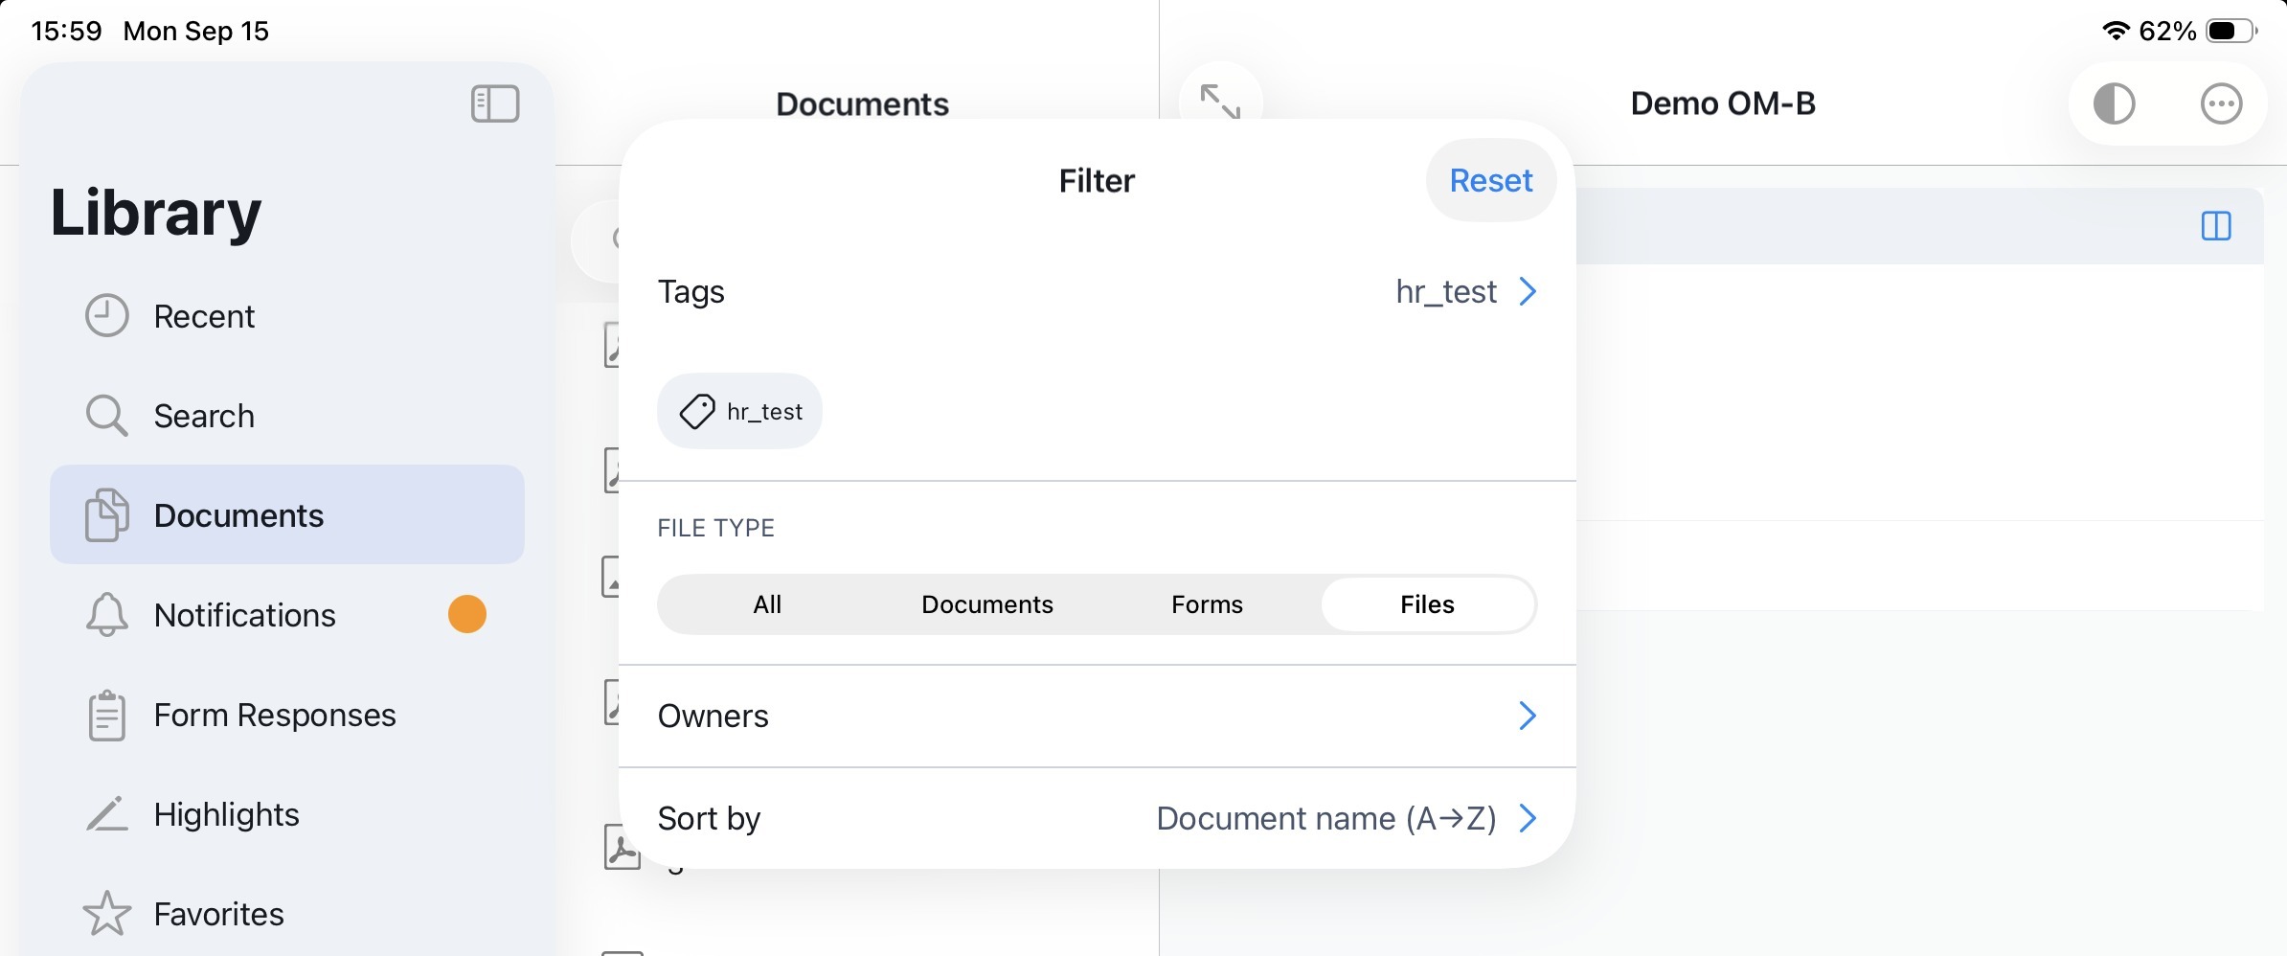
Task: Click the expand full-screen arrows icon
Action: 1220,101
